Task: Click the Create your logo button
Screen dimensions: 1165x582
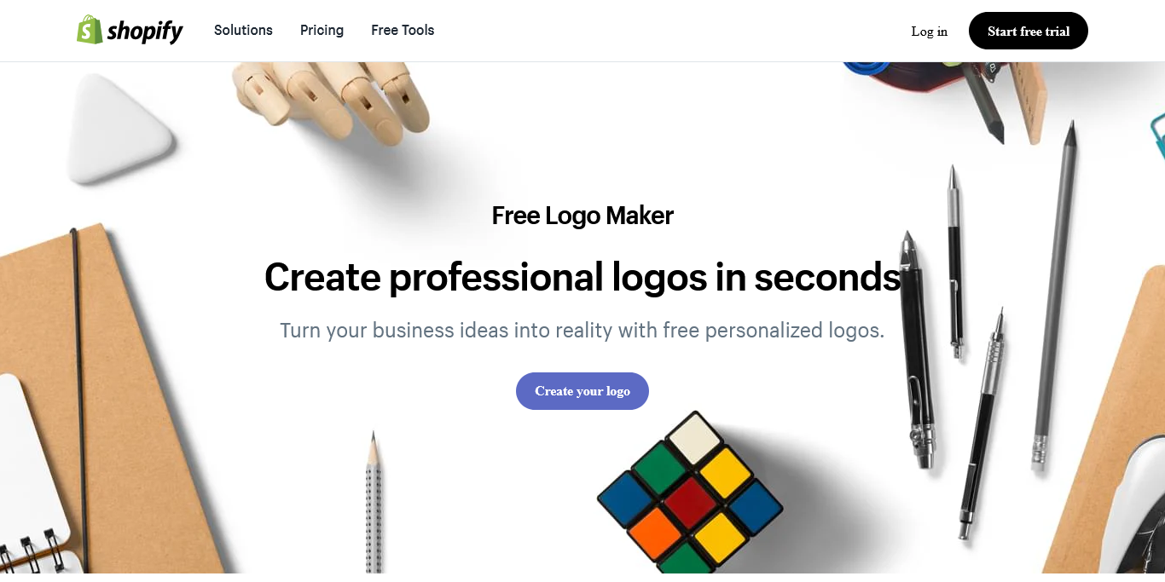Action: [x=582, y=391]
